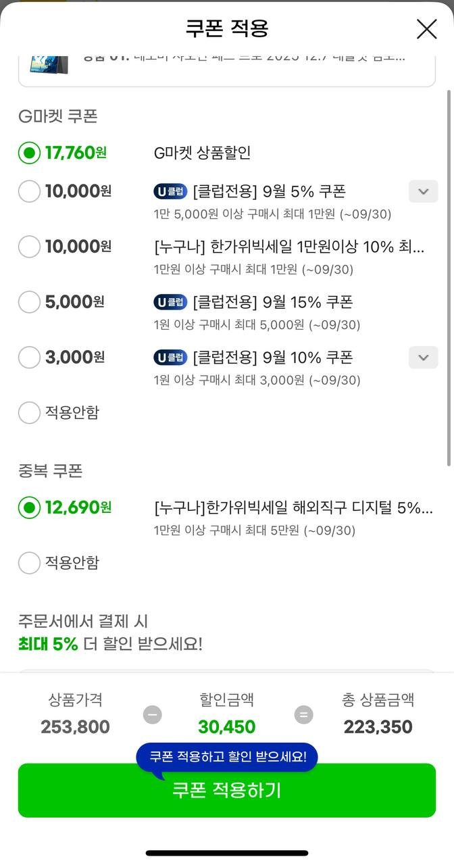Tap the minus circle icon beside 할인금액
This screenshot has height=865, width=454.
pyautogui.click(x=153, y=714)
